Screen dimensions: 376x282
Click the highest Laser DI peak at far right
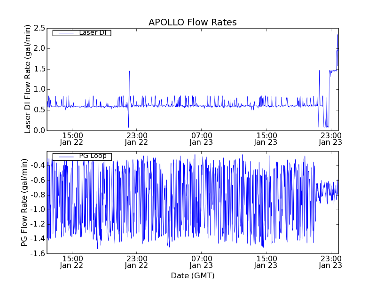pos(337,34)
